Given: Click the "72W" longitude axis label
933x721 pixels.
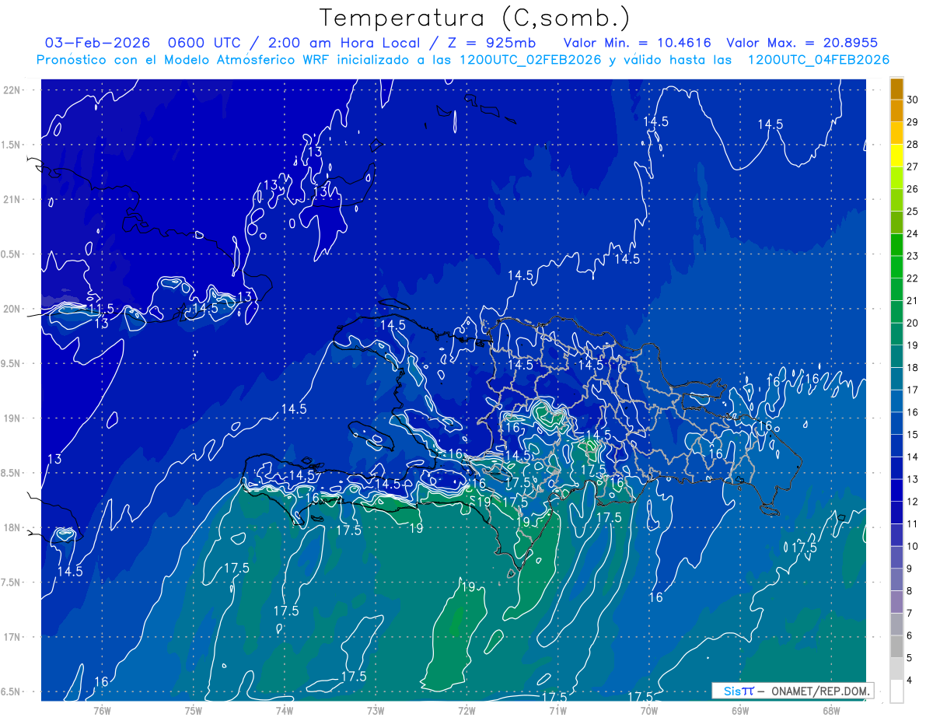Looking at the screenshot, I should pos(466,710).
